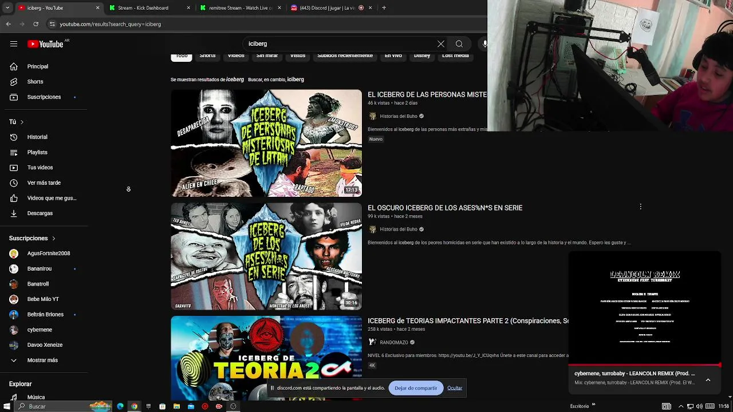
Task: Switch to the Discord browser tab
Action: (331, 8)
